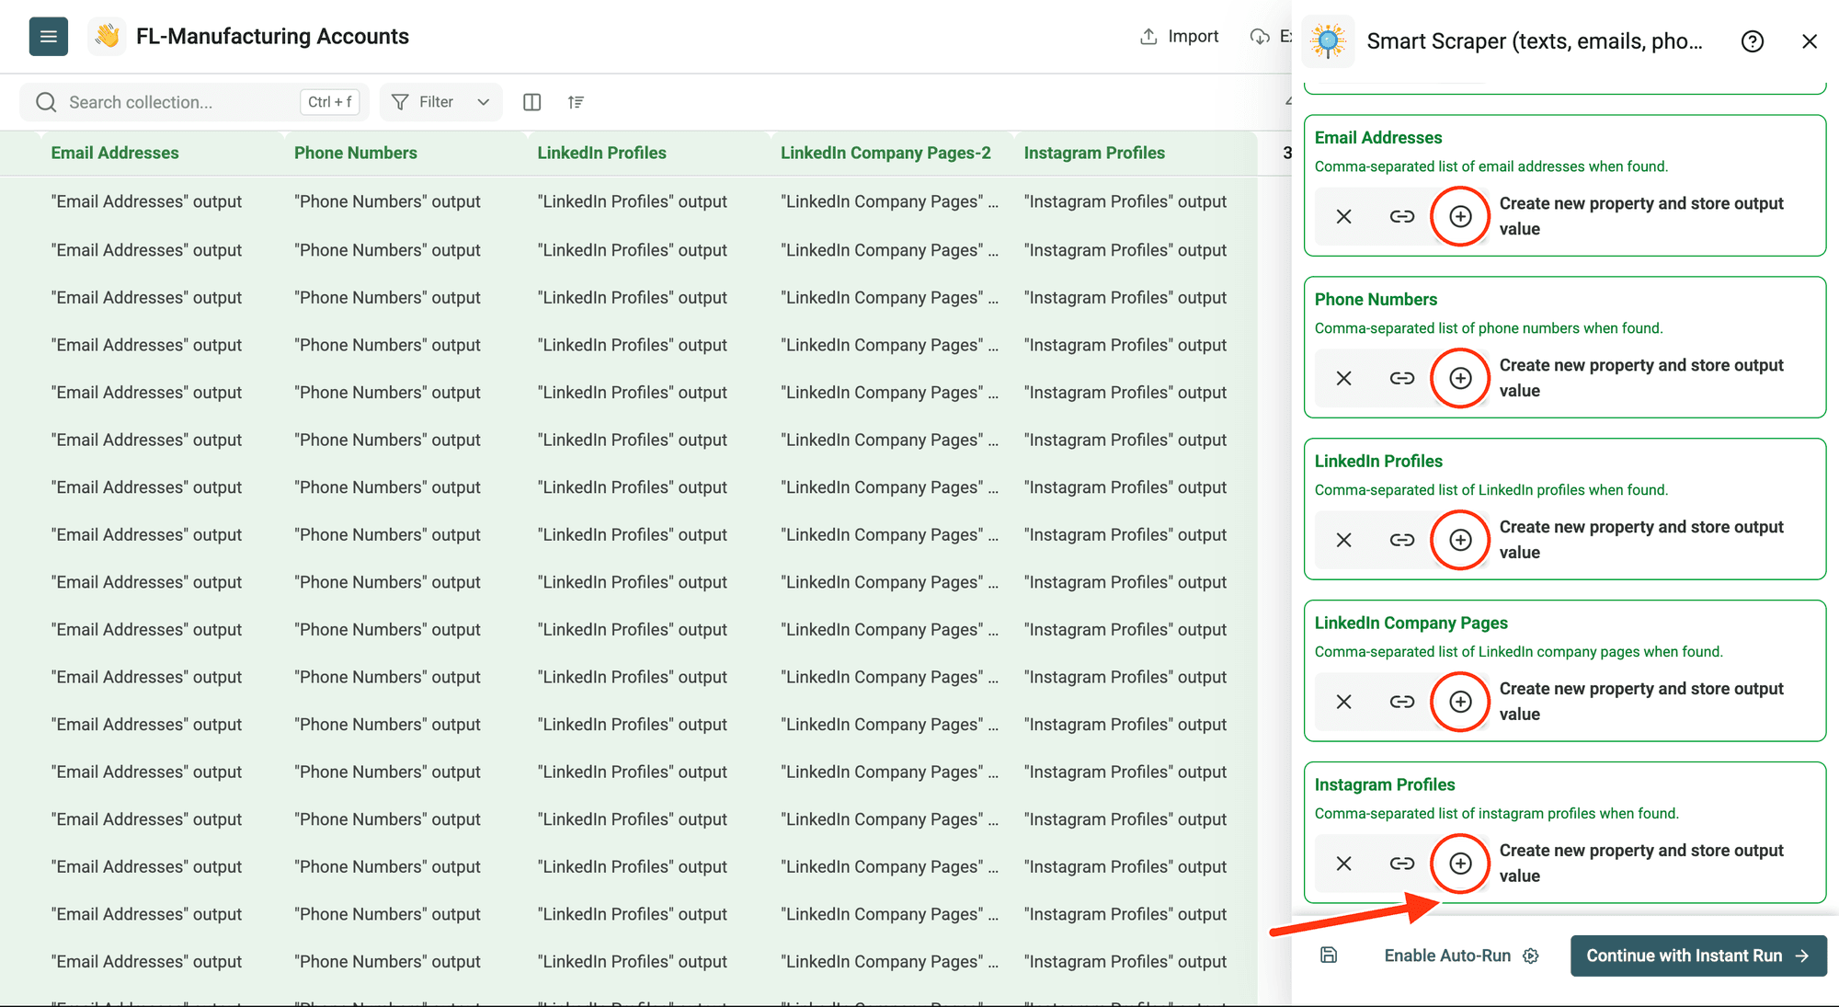Create new property for LinkedIn Company Pages

click(1460, 702)
